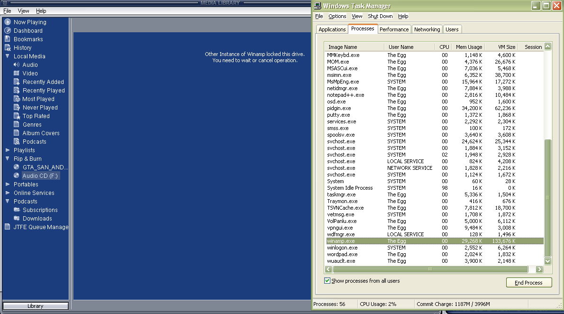The height and width of the screenshot is (314, 564).
Task: Click the Top Rated star icon
Action: pyautogui.click(x=17, y=116)
